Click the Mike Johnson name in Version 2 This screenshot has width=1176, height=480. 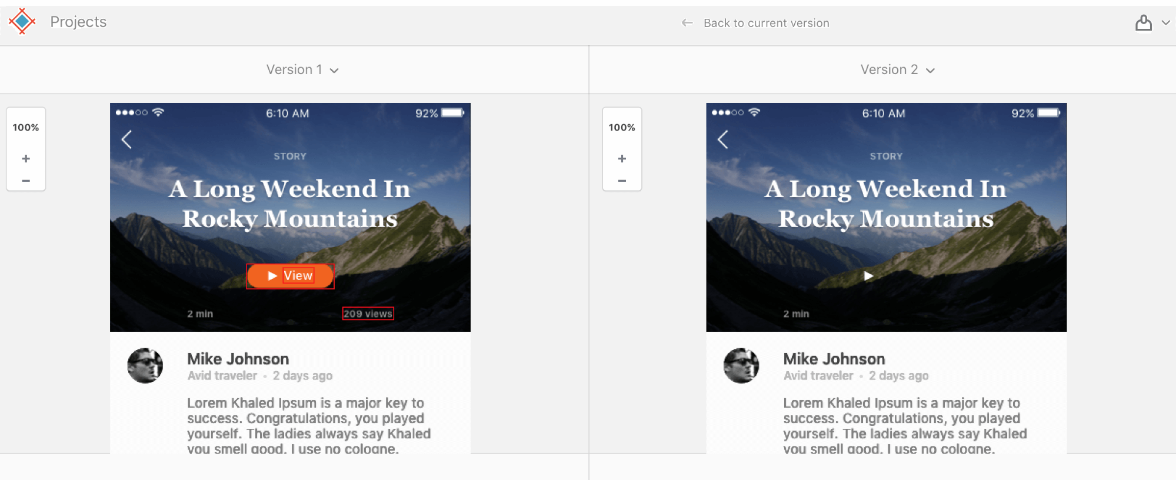tap(834, 359)
